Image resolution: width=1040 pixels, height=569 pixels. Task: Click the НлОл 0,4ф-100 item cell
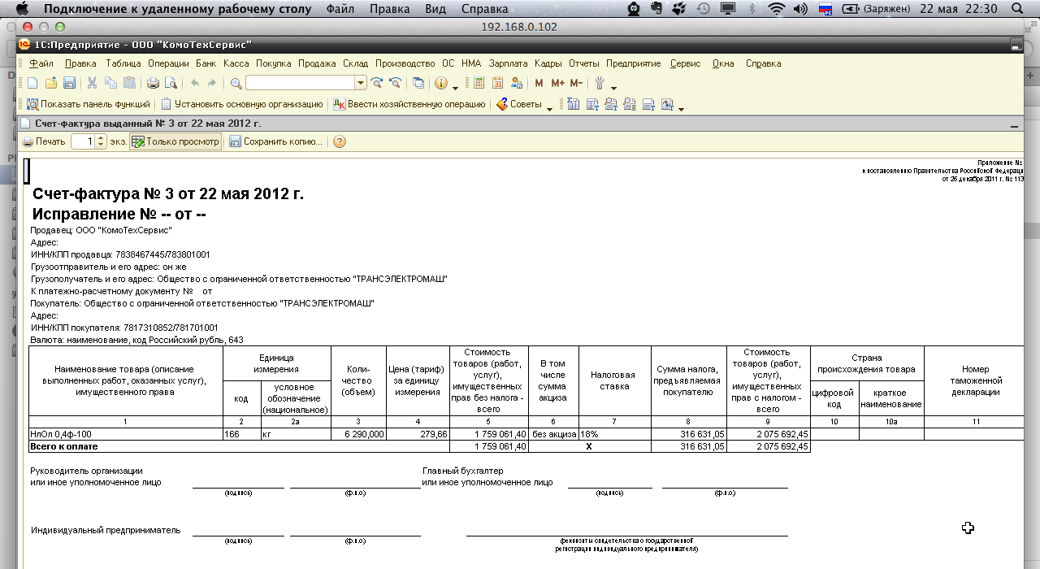126,434
